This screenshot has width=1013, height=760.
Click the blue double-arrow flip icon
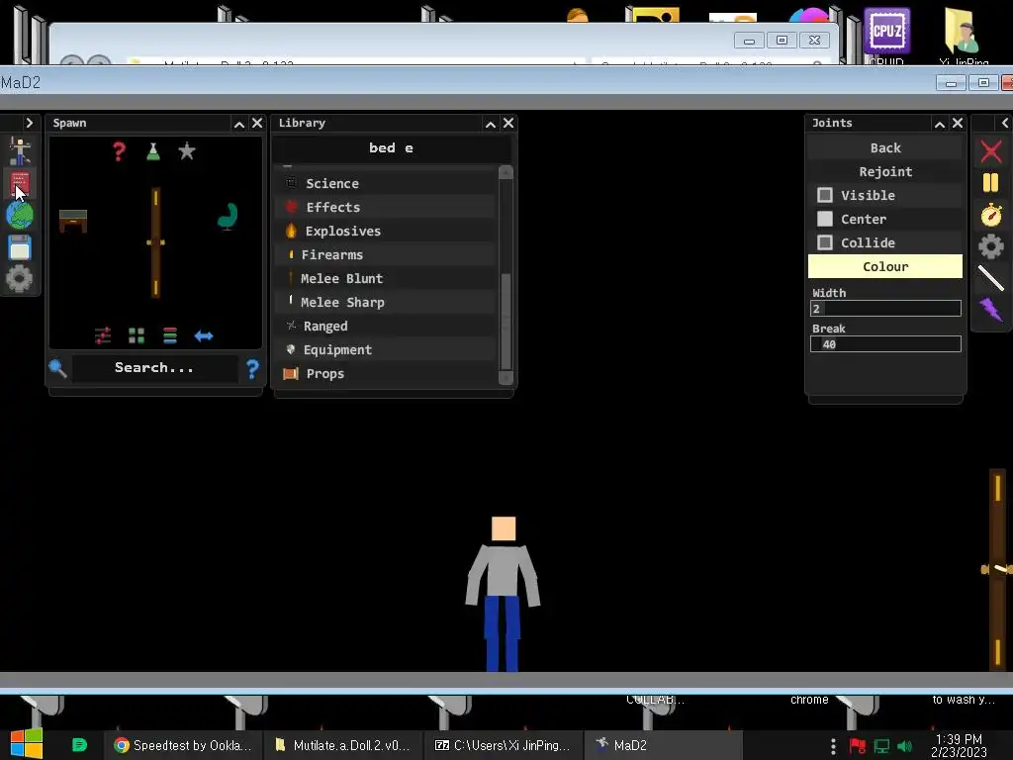pos(204,335)
